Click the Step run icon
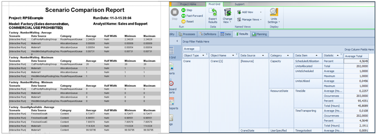Screen dimensions: 377x135 point(183,10)
